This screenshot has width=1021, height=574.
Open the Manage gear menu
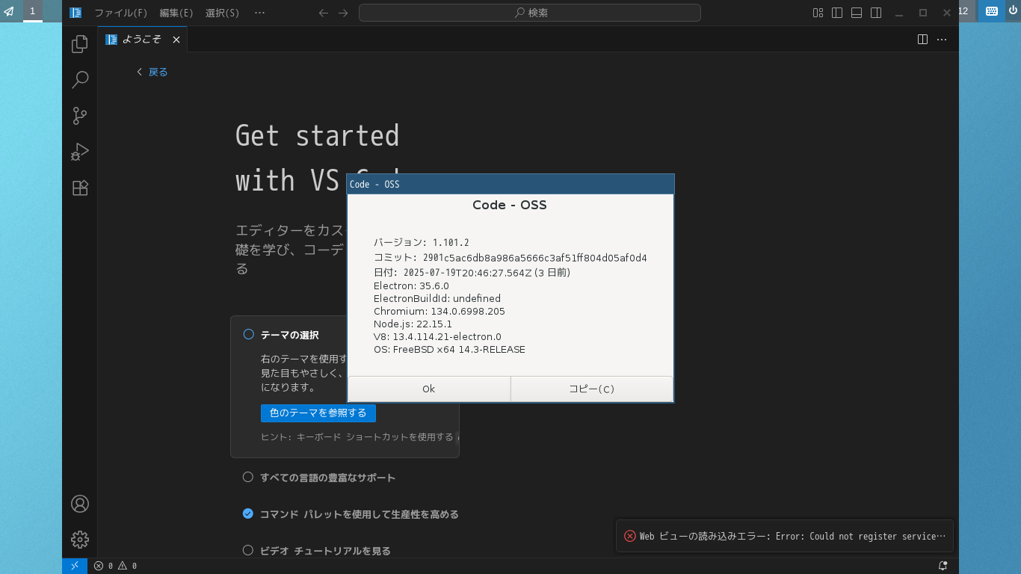[x=80, y=540]
